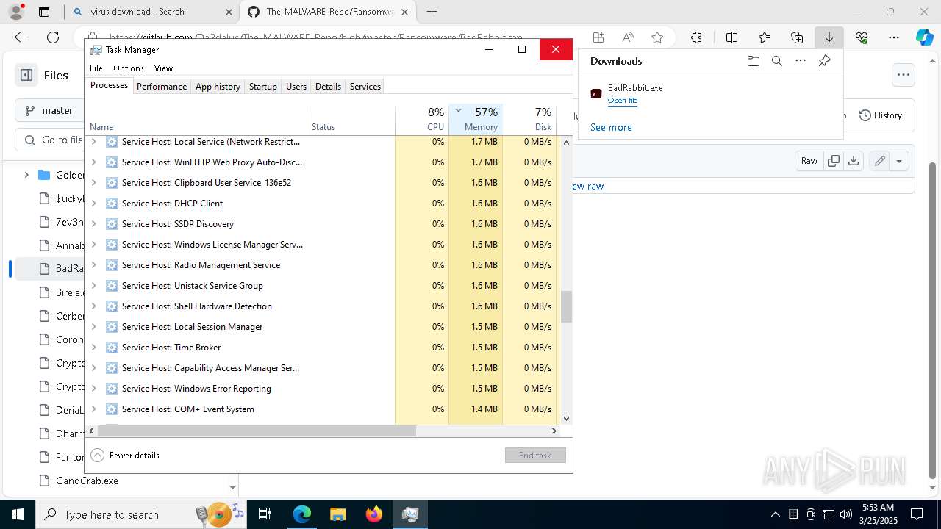Open Task View on taskbar
Screen dimensions: 941x529
pos(265,514)
